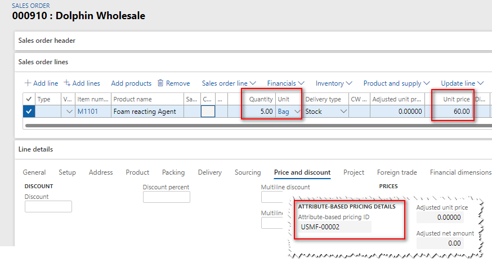Toggle the row checkbox for item M1101
This screenshot has height=262, width=492.
click(29, 111)
